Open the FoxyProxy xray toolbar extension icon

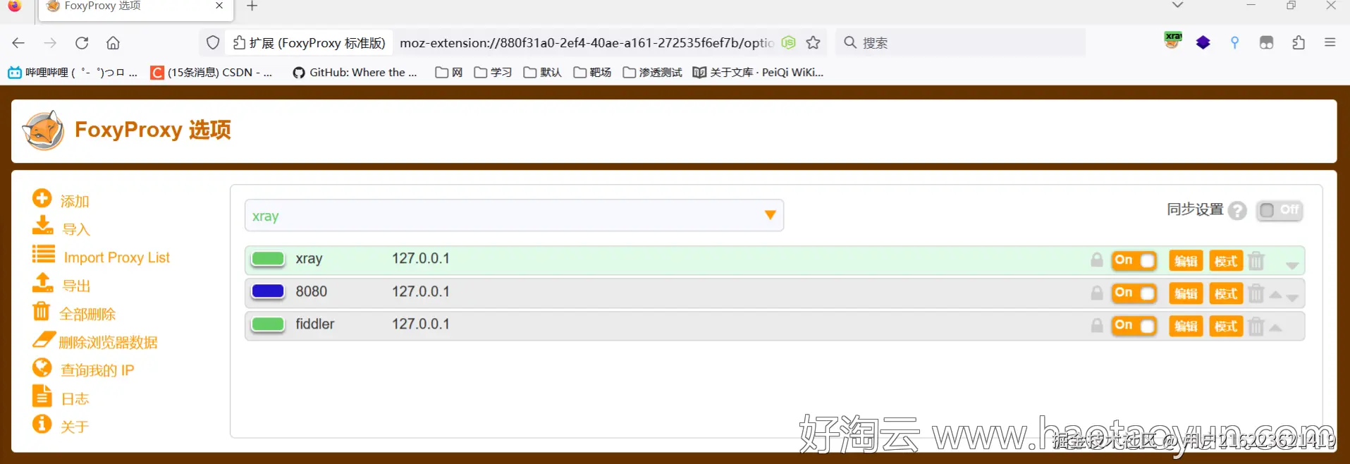point(1173,41)
